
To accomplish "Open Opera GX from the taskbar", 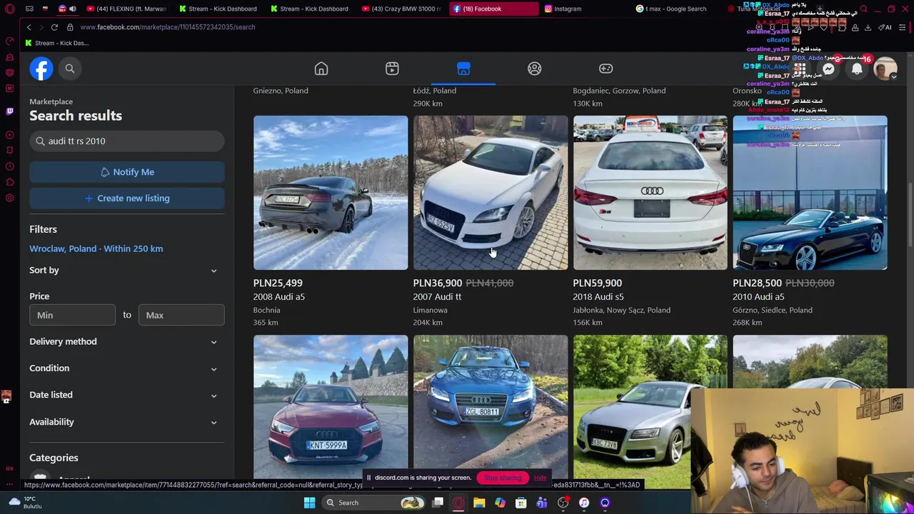I will (x=458, y=503).
